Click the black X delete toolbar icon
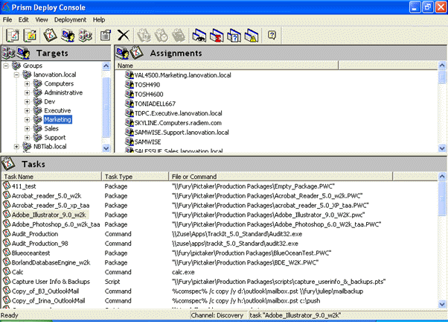The width and height of the screenshot is (448, 322). tap(124, 36)
